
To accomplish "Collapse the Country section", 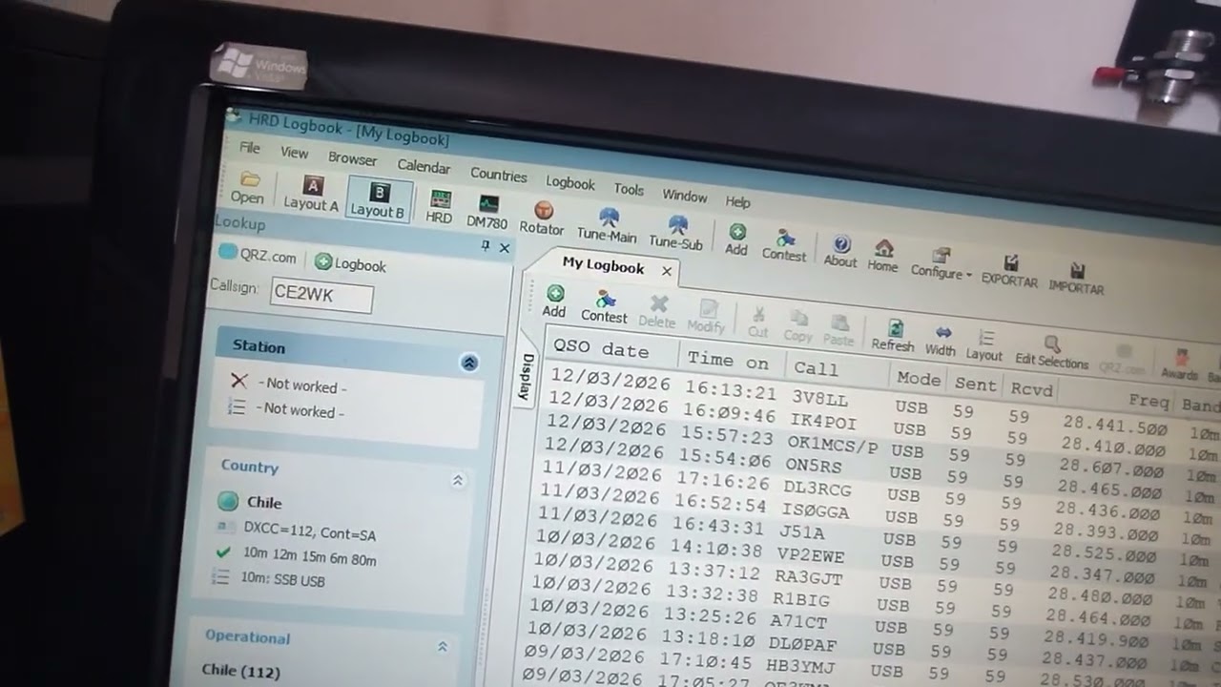I will (458, 481).
